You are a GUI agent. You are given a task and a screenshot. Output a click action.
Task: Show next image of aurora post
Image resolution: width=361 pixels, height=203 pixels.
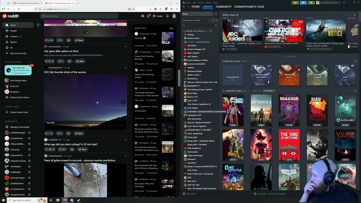123,102
